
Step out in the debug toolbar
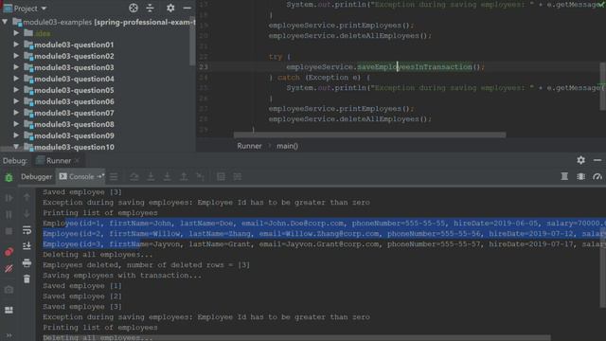[x=184, y=177]
